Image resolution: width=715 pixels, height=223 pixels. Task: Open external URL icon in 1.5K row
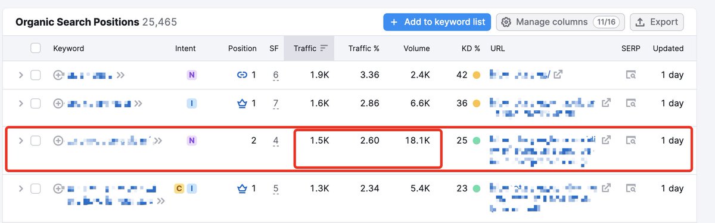tap(605, 140)
